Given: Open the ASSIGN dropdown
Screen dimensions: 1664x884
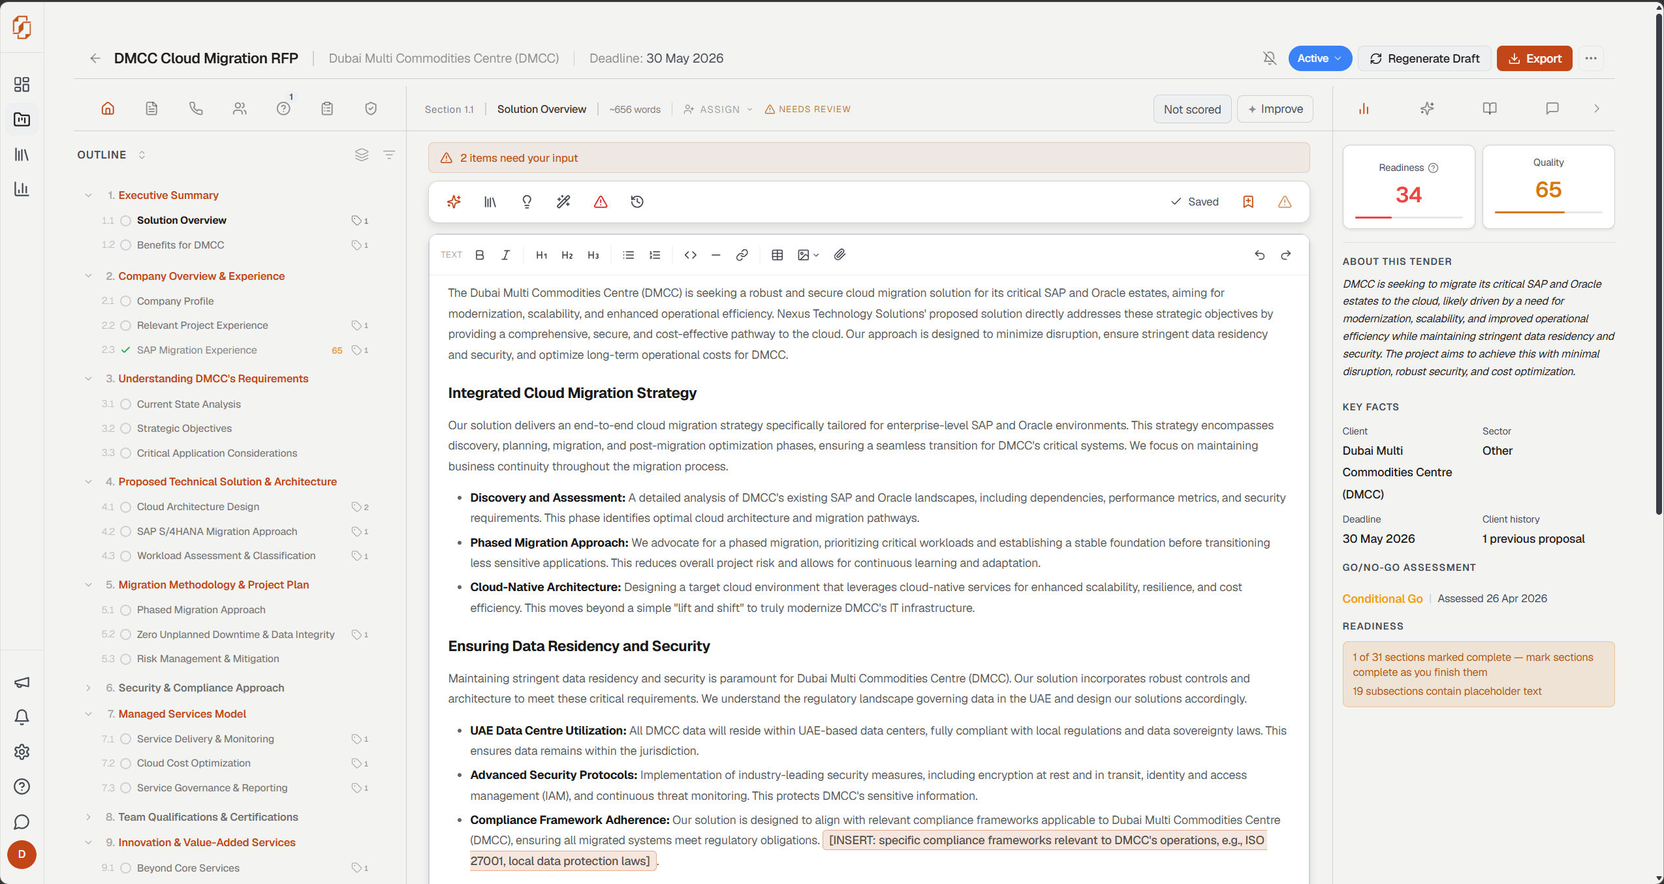Looking at the screenshot, I should click(718, 110).
